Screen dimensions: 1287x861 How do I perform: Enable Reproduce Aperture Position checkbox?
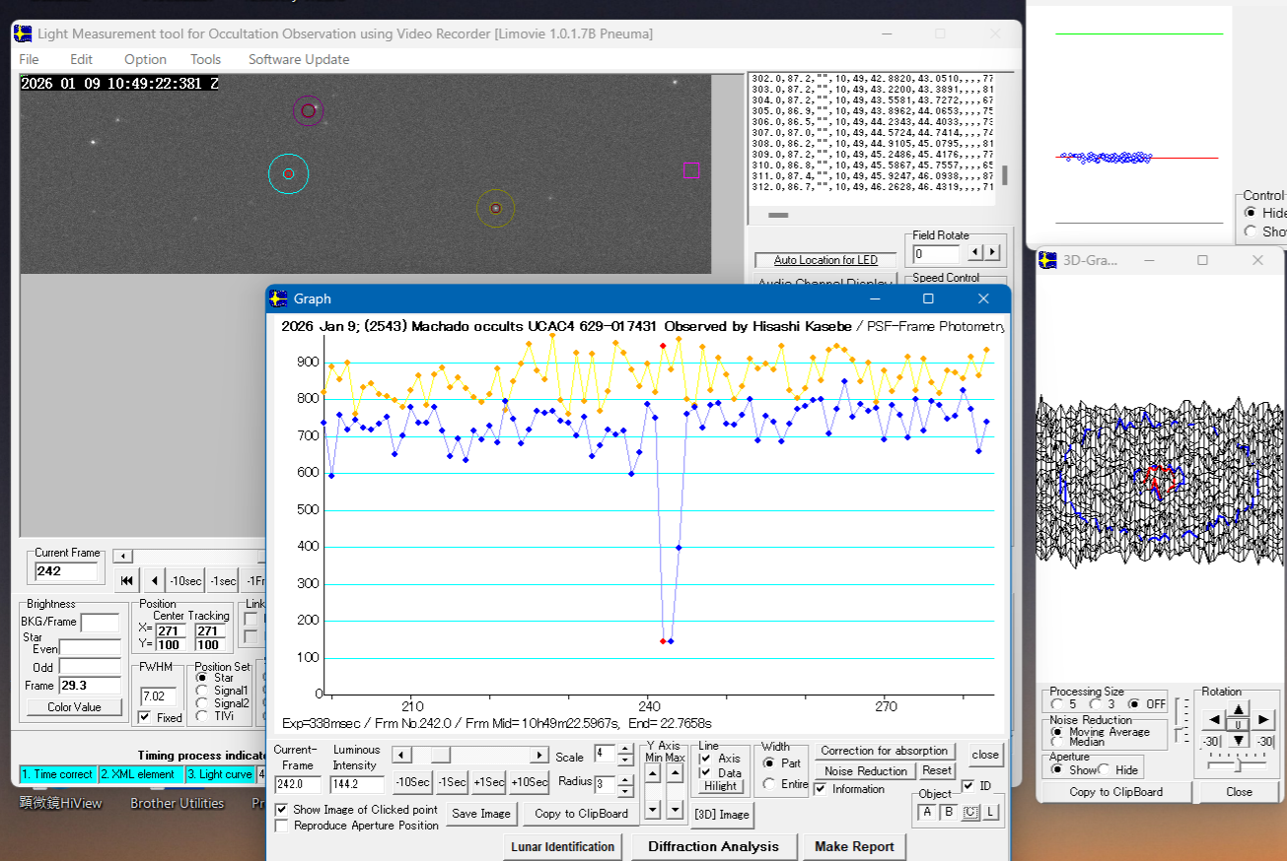click(x=282, y=826)
